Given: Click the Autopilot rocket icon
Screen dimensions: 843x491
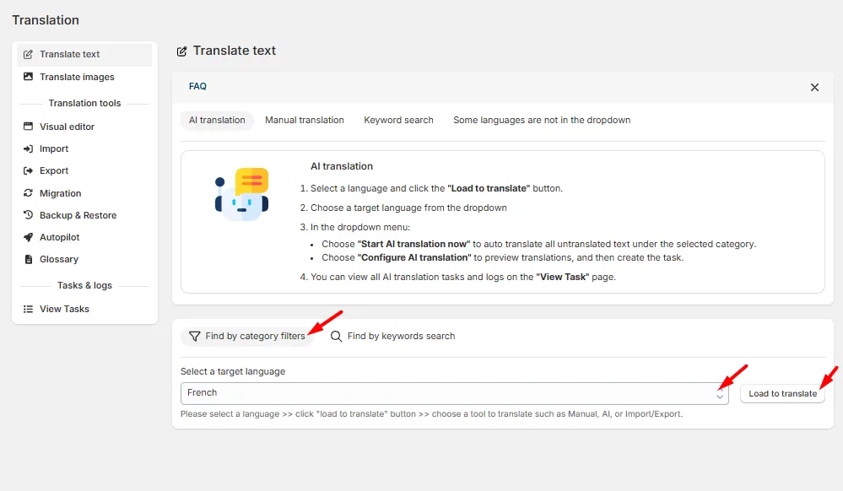Looking at the screenshot, I should tap(28, 237).
